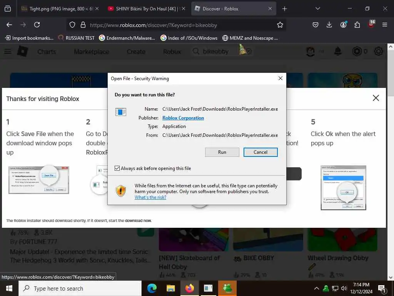The height and width of the screenshot is (296, 394).
Task: Open the Windows notification center
Action: click(382, 288)
